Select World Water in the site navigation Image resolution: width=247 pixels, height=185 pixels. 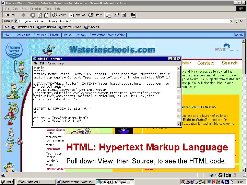(x=117, y=35)
